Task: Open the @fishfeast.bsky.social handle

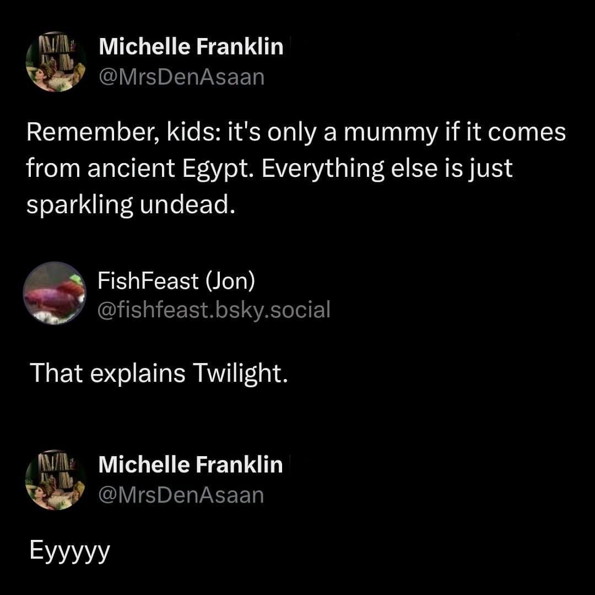Action: (214, 310)
